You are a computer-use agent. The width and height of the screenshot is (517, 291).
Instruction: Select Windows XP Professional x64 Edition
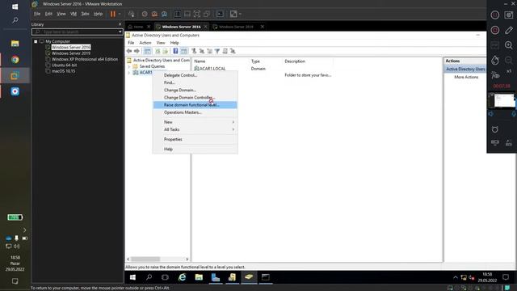pyautogui.click(x=85, y=59)
